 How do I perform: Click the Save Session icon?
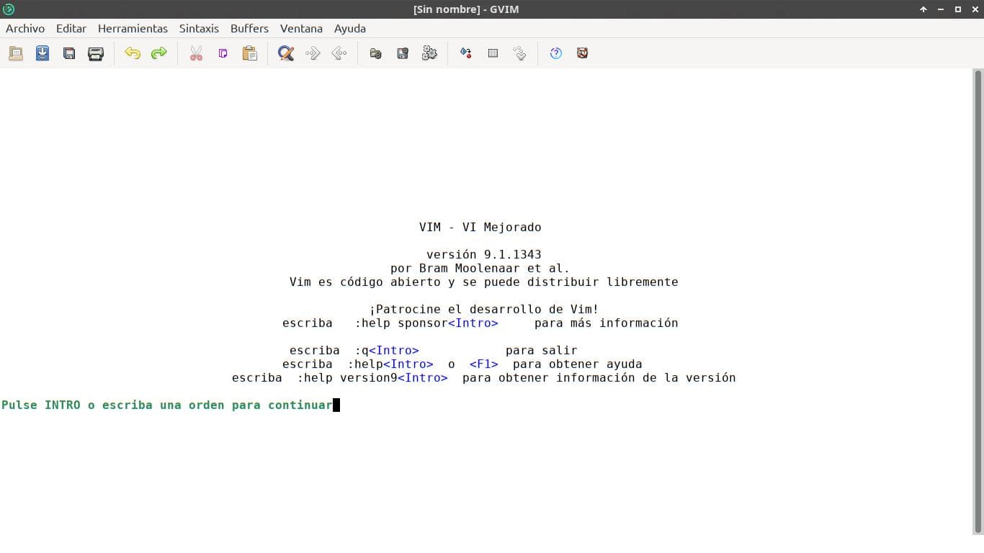(402, 53)
